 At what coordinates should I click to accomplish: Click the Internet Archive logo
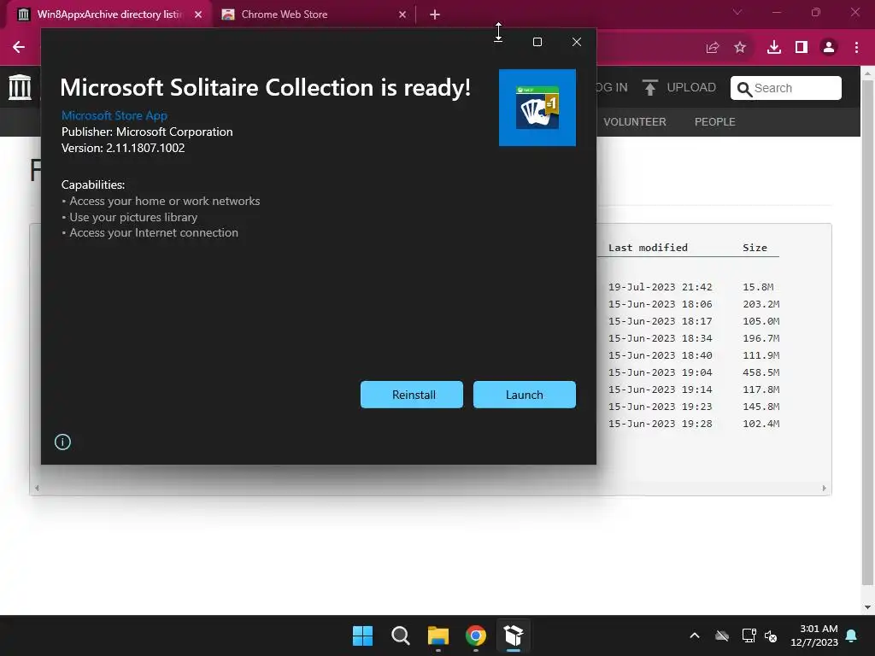tap(21, 87)
